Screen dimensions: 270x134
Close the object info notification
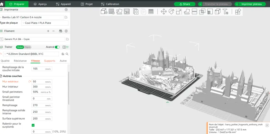click(x=267, y=125)
